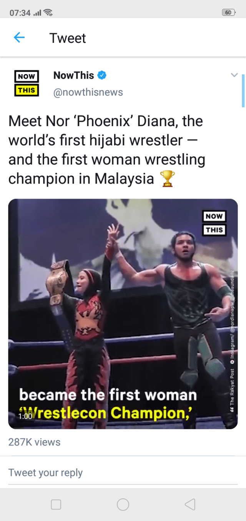Tap the Wi-Fi status icon
246x521 pixels.
click(x=48, y=13)
